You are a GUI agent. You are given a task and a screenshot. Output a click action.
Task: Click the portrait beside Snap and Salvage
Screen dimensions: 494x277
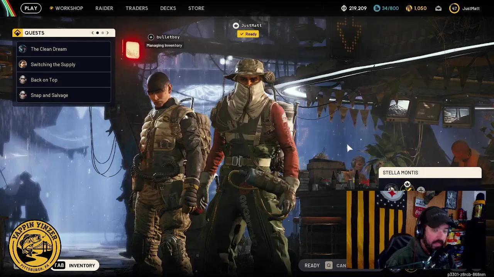(23, 95)
